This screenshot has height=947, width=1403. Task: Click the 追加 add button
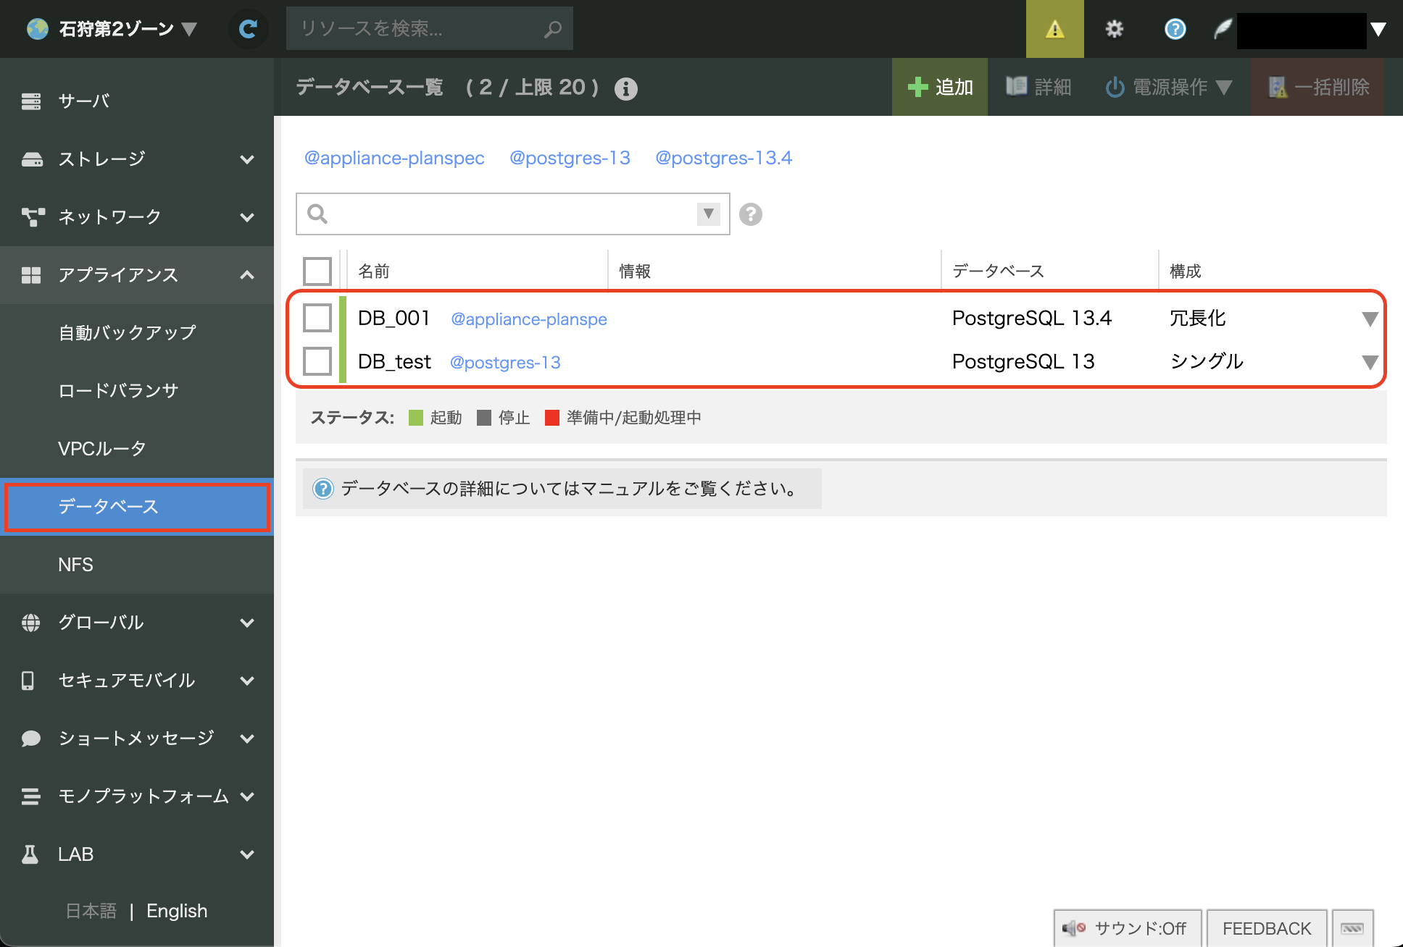[940, 88]
